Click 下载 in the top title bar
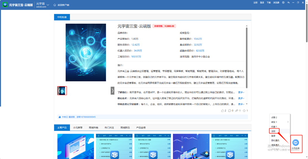The height and width of the screenshot is (159, 308). (x=269, y=2)
